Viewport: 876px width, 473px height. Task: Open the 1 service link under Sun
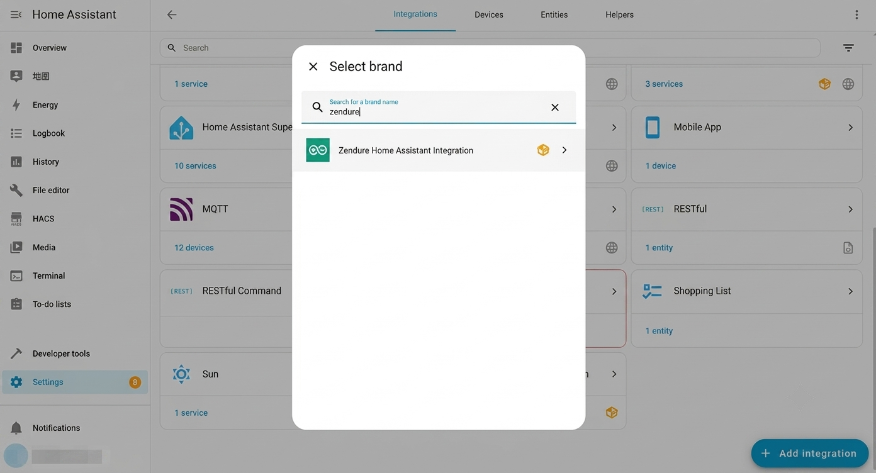(191, 413)
